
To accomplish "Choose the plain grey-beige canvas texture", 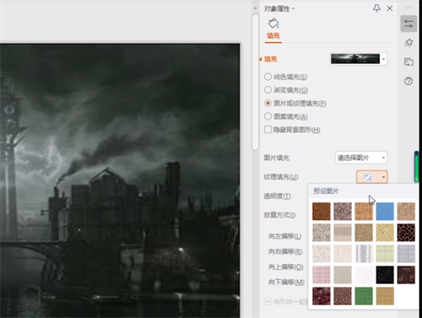I will (x=343, y=275).
